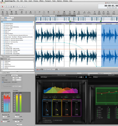This screenshot has width=118, height=126.
Task: Click the Lock Markers toolbar icon
Action: [x=11, y=13]
